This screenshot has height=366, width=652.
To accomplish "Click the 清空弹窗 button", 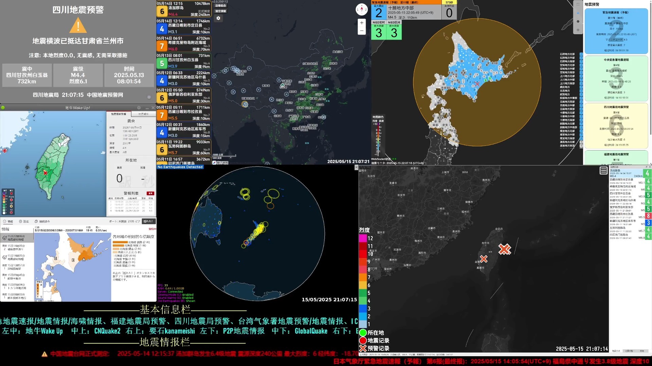I will pos(220,11).
